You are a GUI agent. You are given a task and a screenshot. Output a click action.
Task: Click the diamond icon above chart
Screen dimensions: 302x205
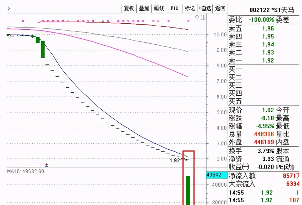click(x=197, y=17)
